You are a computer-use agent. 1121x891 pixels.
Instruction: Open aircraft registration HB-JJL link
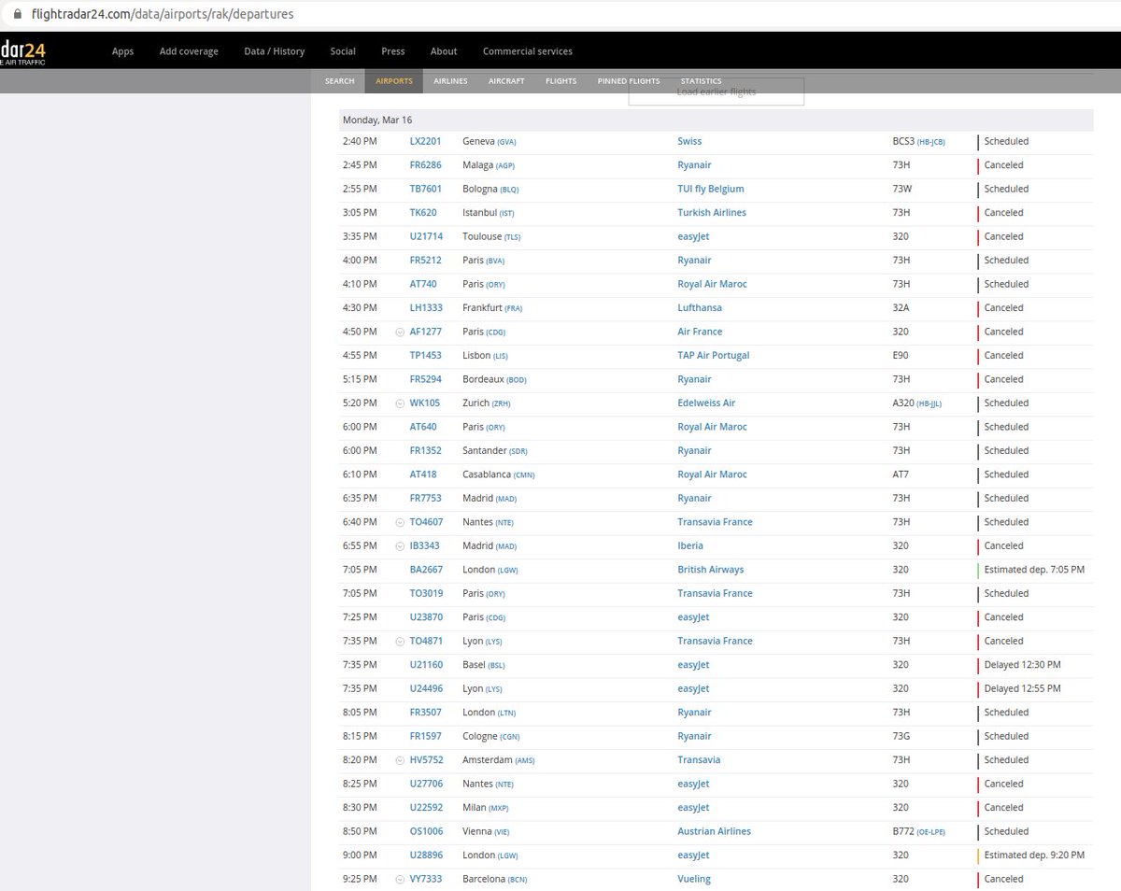(930, 404)
